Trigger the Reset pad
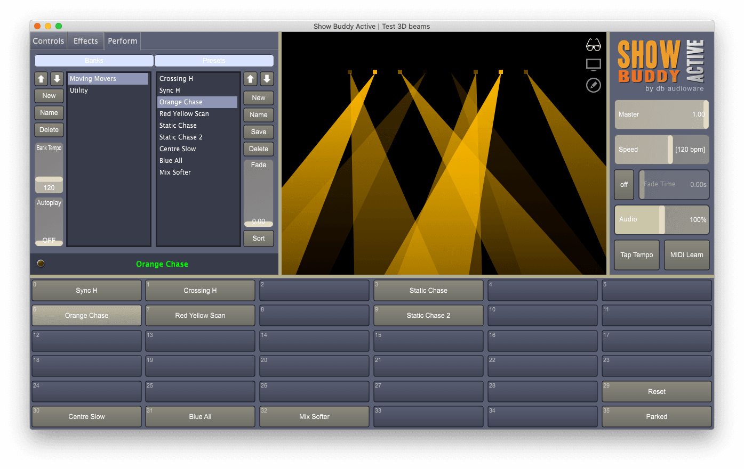Screen dimensions: 744x469 pyautogui.click(x=657, y=392)
